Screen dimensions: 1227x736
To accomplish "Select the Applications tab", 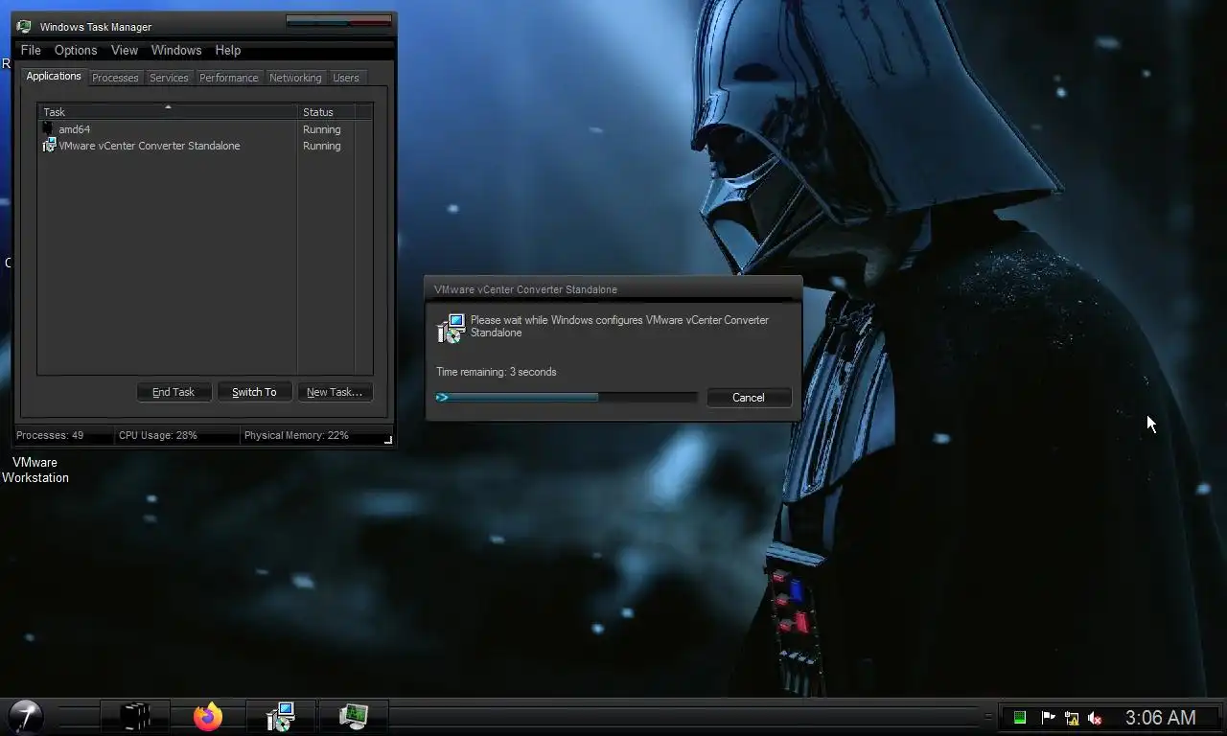I will click(54, 77).
